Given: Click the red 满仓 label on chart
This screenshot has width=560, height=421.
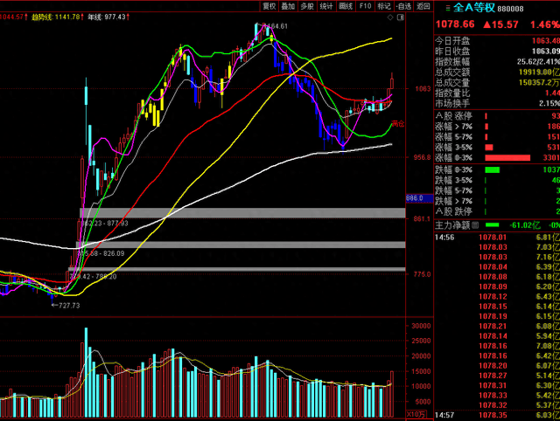Looking at the screenshot, I should click(x=398, y=124).
